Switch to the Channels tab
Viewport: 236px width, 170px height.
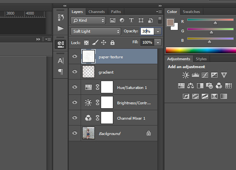(x=96, y=12)
